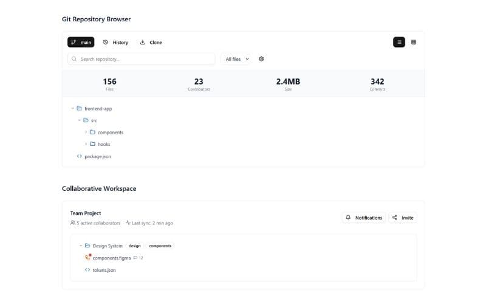Image resolution: width=486 pixels, height=304 pixels.
Task: Click the settings gear beside All files
Action: [x=261, y=59]
